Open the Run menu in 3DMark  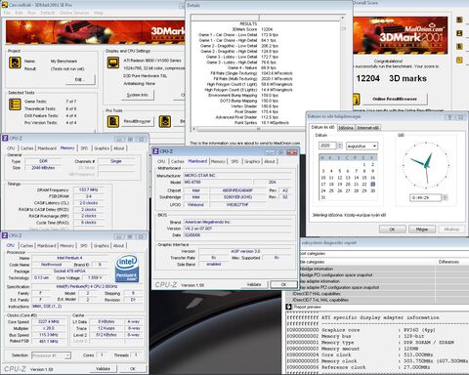tap(31, 13)
